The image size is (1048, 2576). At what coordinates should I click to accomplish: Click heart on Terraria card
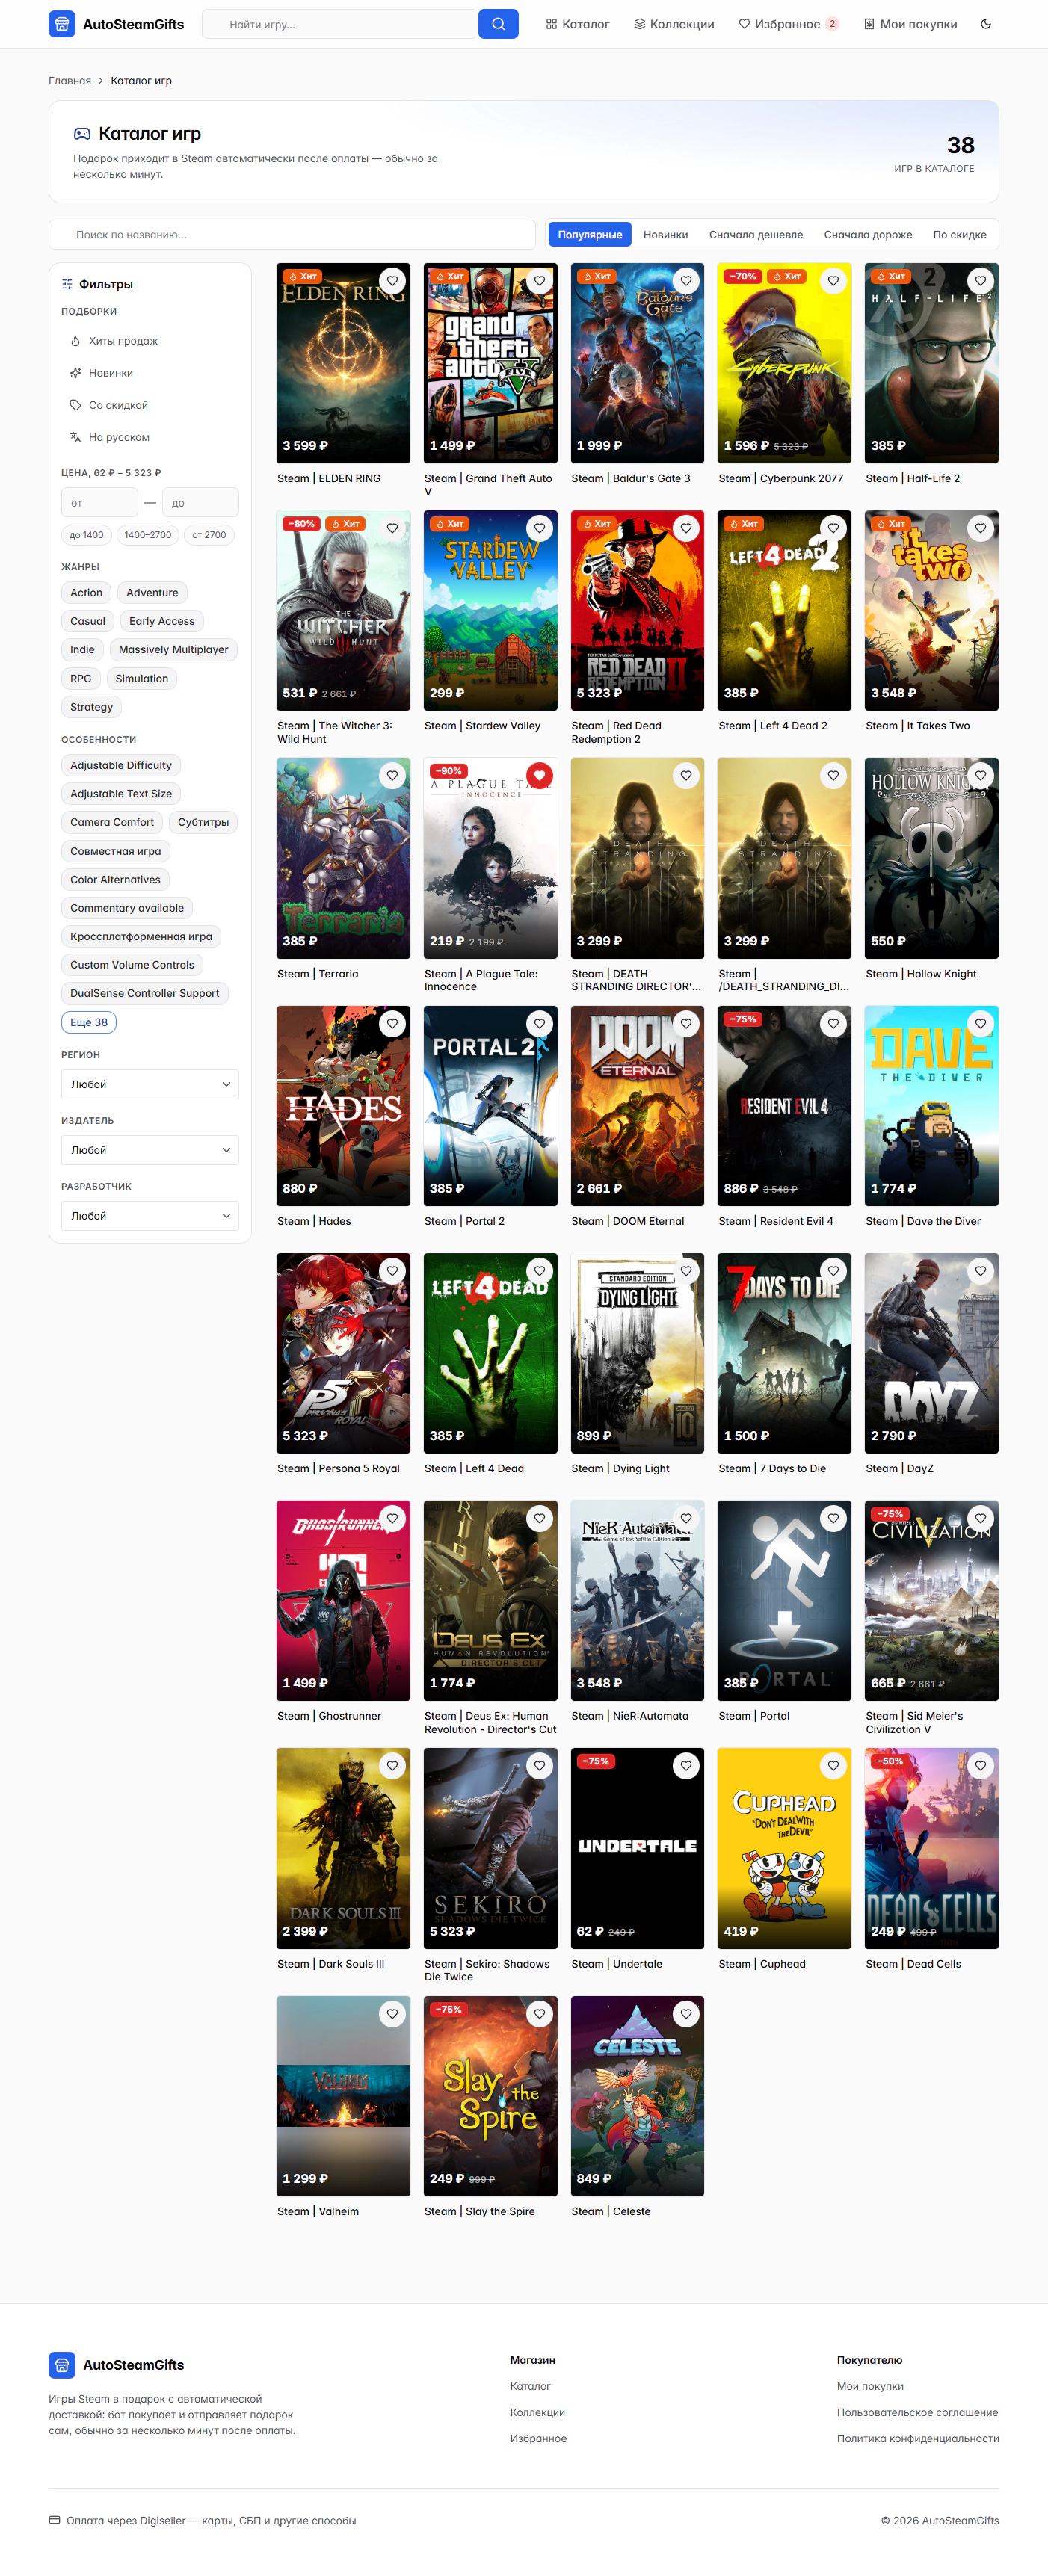(392, 775)
